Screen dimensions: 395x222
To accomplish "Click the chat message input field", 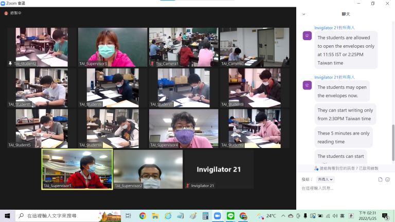I will 345,189.
